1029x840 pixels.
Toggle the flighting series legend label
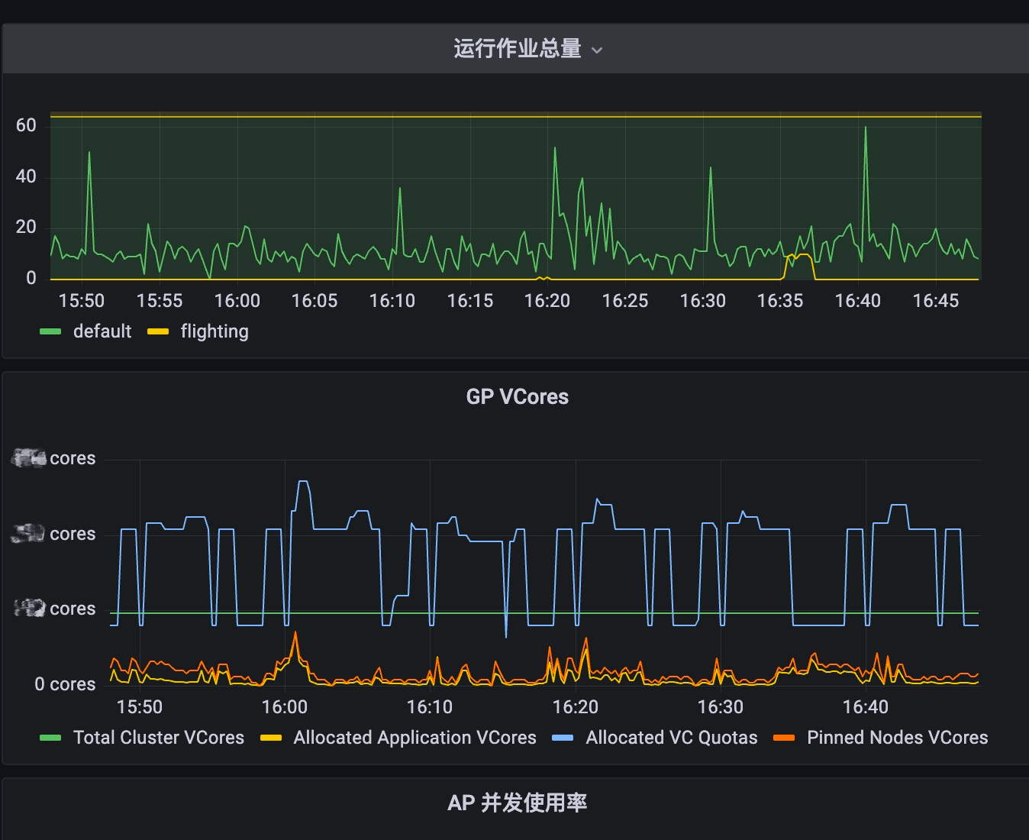(x=215, y=331)
